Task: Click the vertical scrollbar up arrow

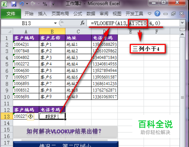Action: 182,34
